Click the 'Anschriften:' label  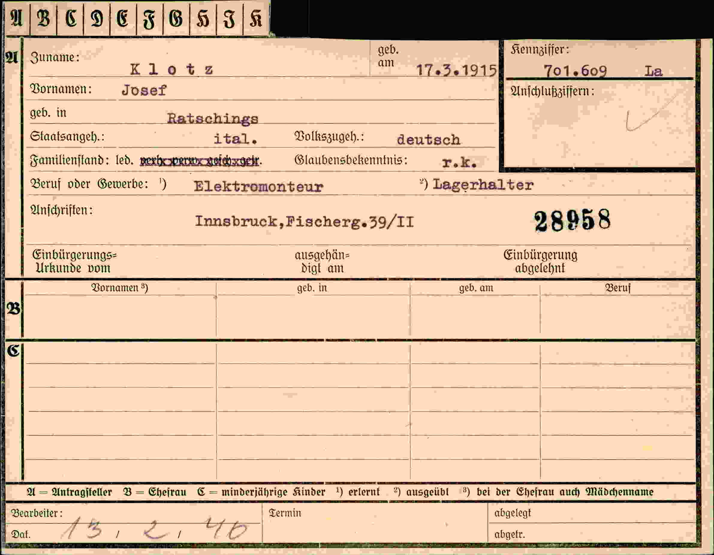61,210
